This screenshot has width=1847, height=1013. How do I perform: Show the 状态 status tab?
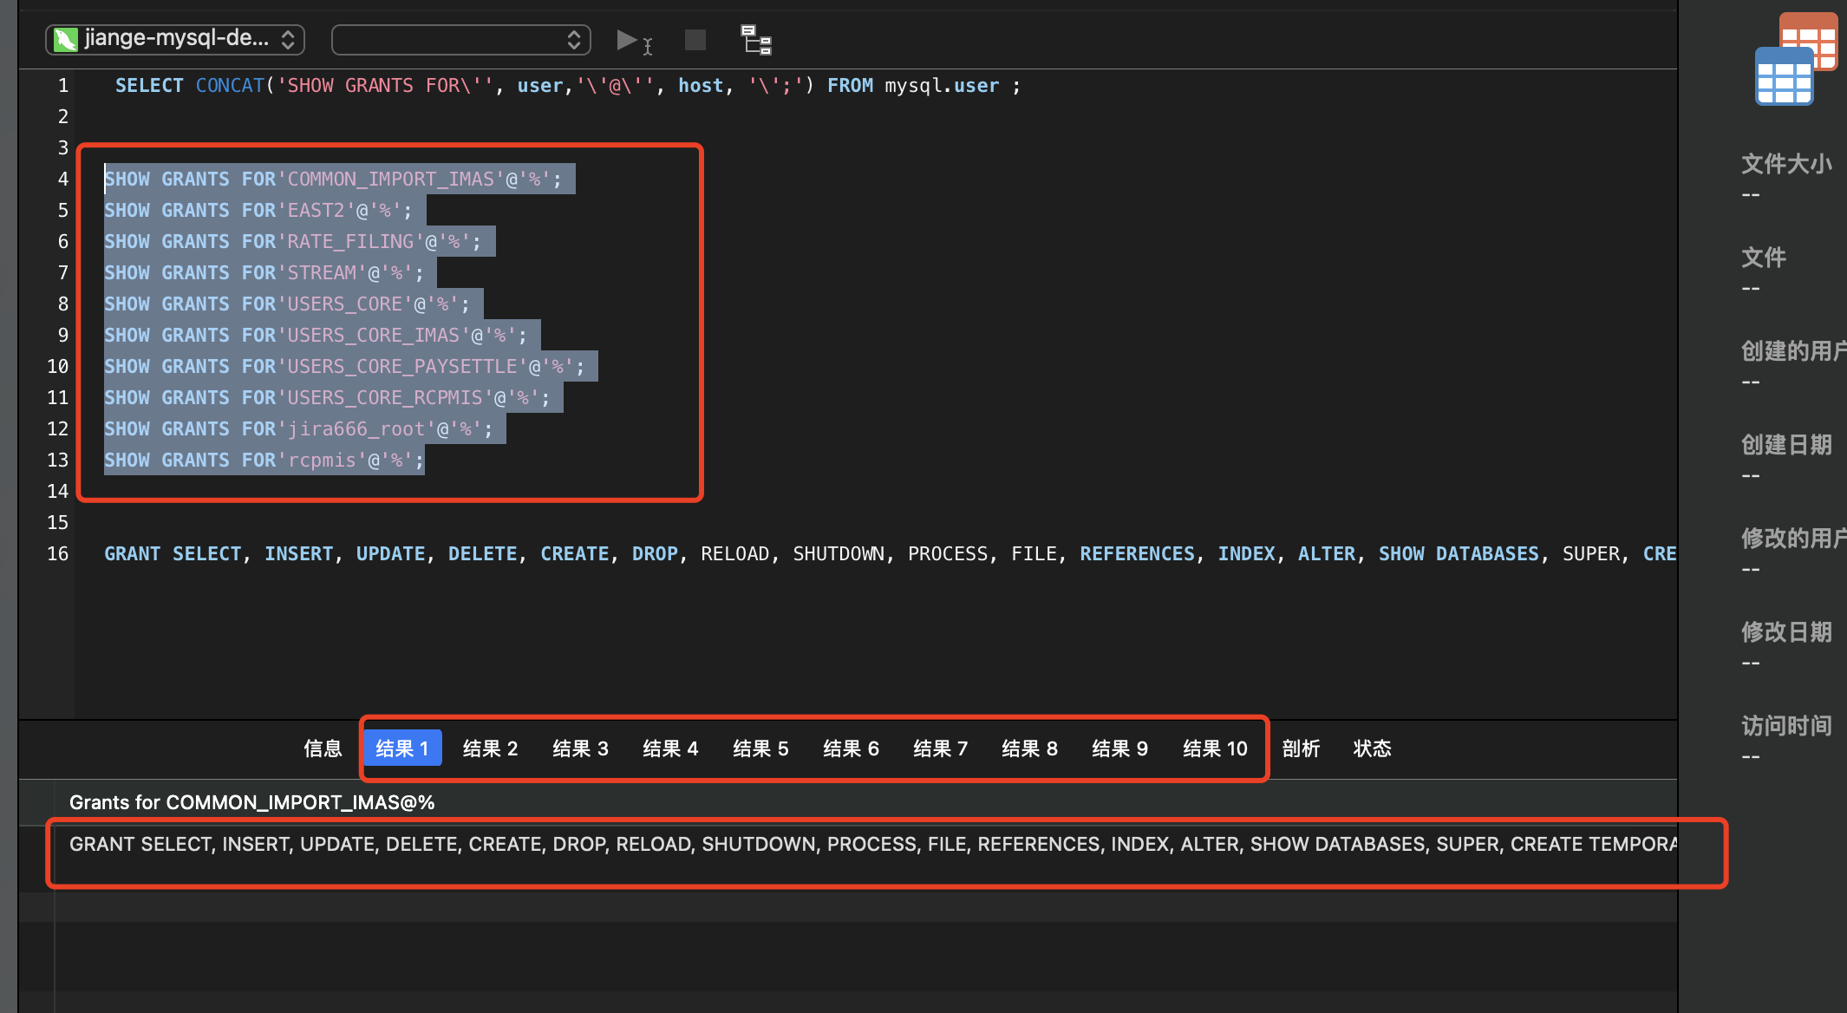pos(1372,748)
